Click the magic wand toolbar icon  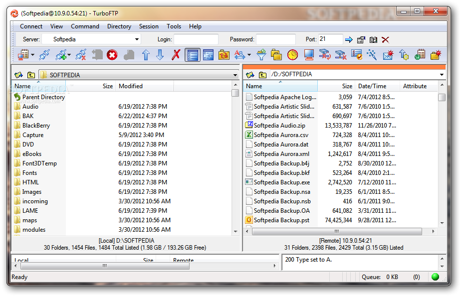tap(372, 55)
